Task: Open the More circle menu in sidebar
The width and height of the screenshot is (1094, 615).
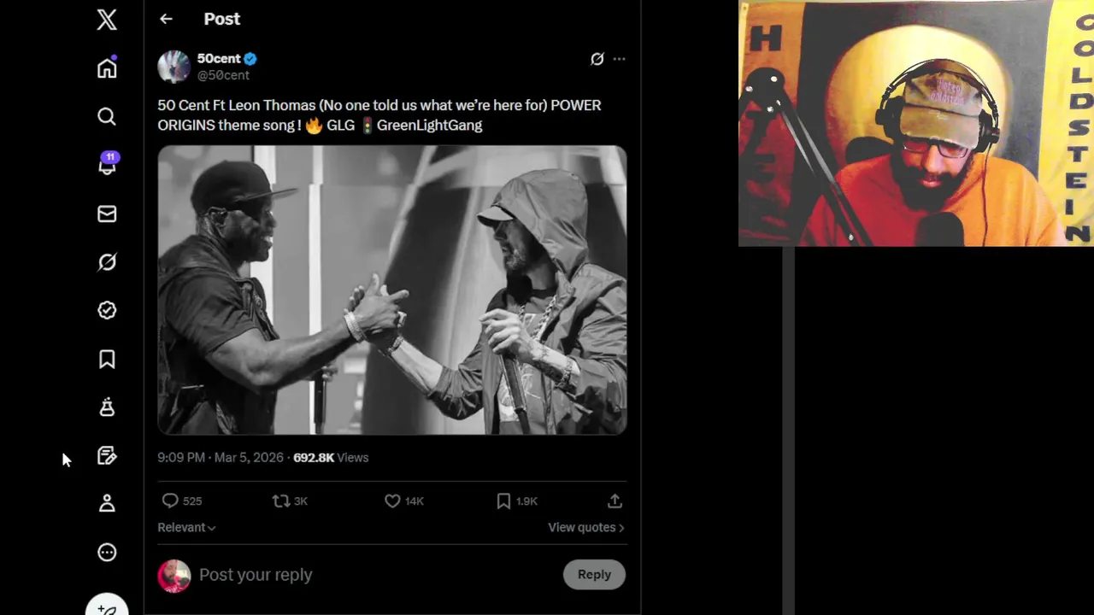Action: [x=107, y=553]
